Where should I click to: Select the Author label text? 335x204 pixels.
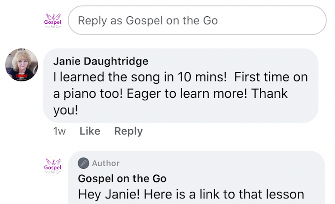click(x=106, y=163)
